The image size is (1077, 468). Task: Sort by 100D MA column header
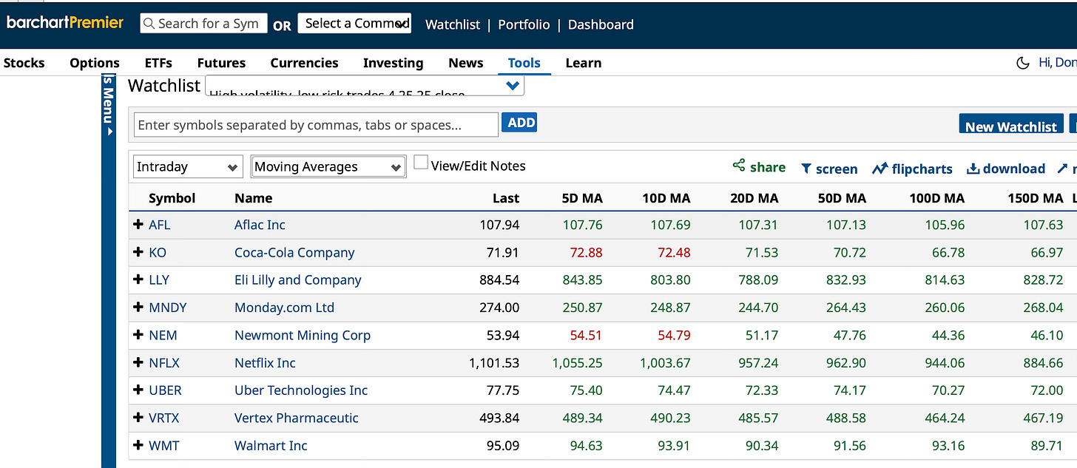[936, 198]
